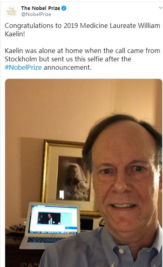This screenshot has height=267, width=163.
Task: Open The Nobel Prize display name
Action: coord(41,8)
